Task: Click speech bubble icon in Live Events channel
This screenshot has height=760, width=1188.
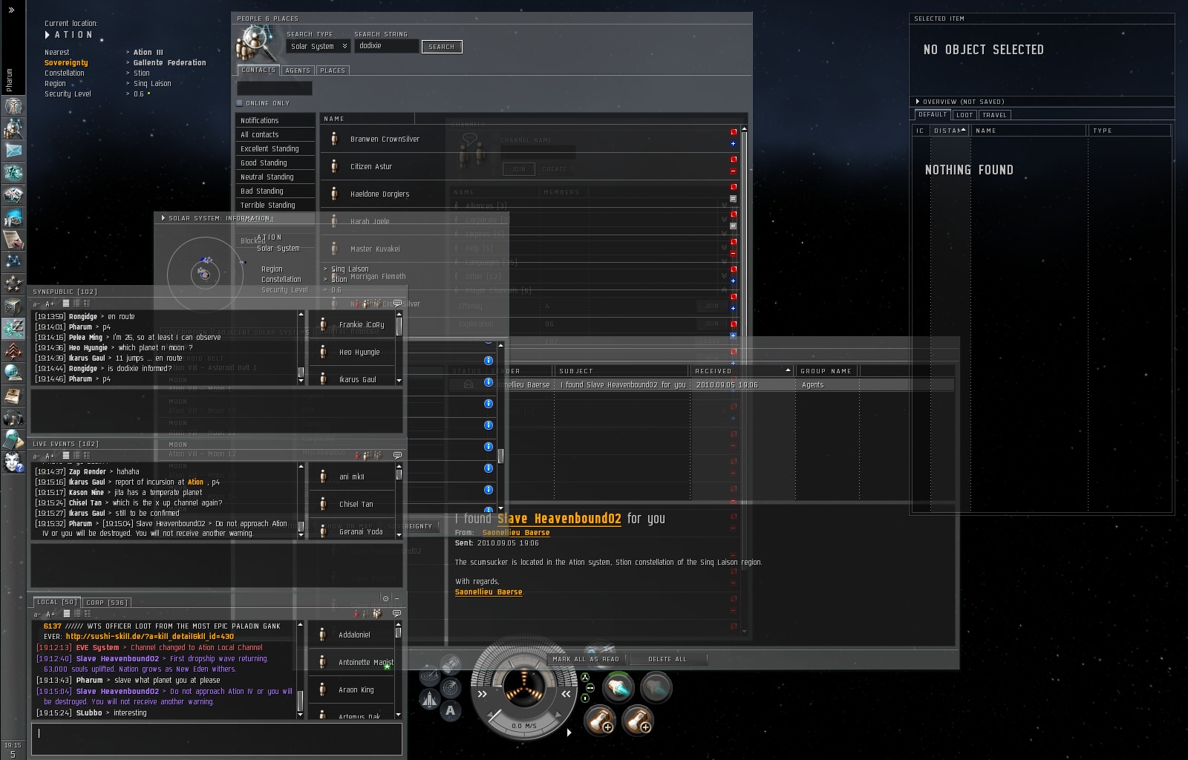Action: pos(397,455)
